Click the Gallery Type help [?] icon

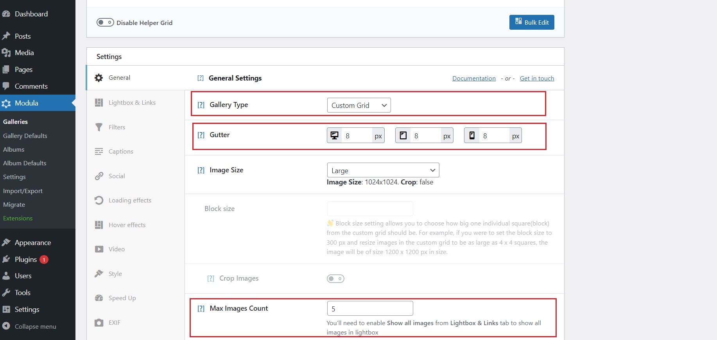coord(201,105)
